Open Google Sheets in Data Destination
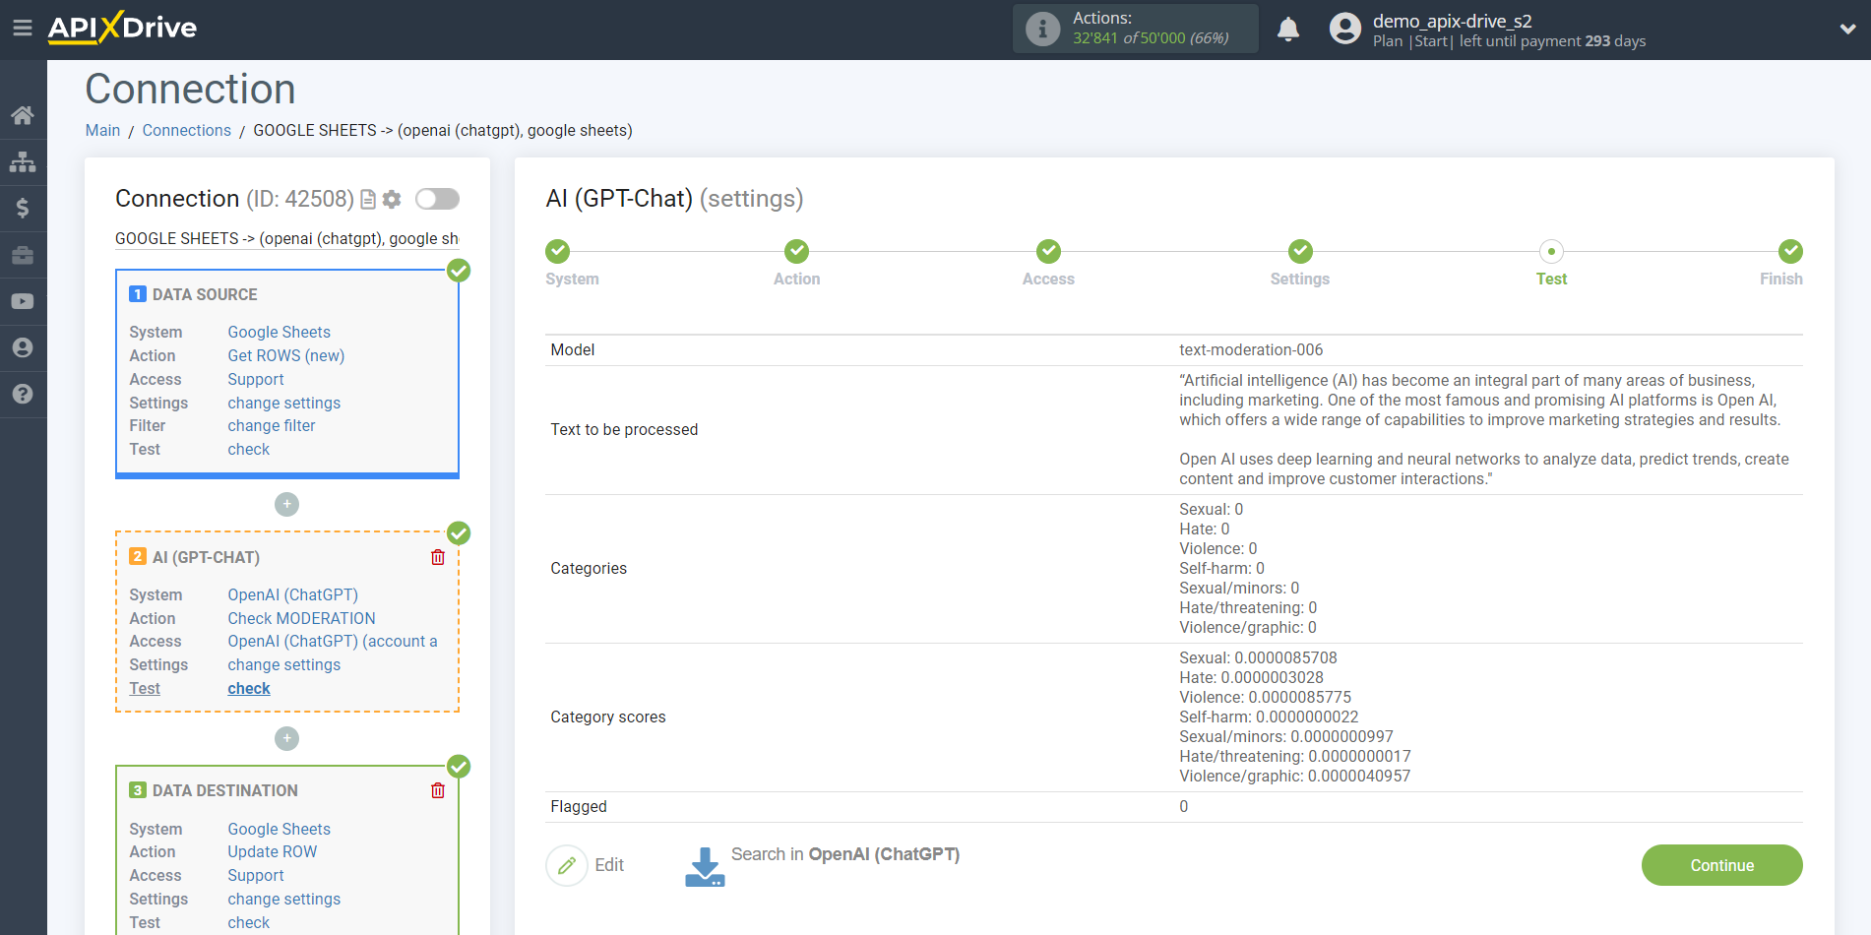Screen dimensions: 1871x935 click(279, 829)
